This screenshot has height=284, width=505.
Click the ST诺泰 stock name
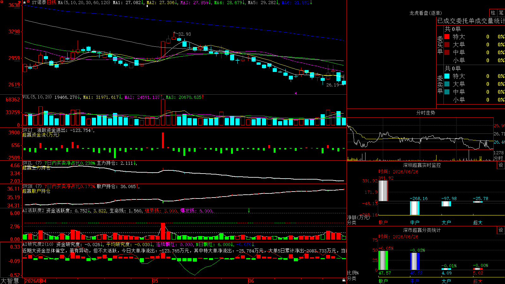click(x=39, y=3)
